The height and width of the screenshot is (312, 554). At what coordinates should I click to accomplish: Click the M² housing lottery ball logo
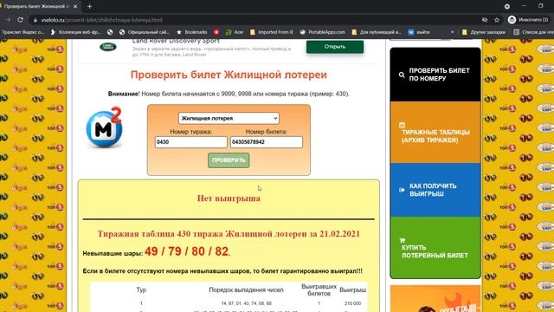[x=104, y=127]
